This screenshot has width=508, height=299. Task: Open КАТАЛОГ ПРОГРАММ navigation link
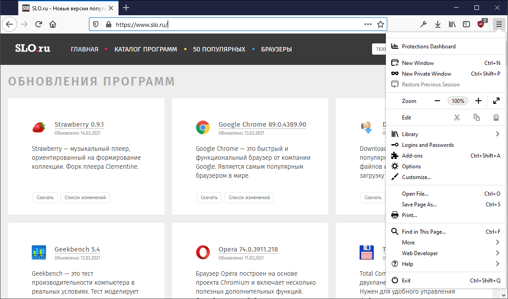click(146, 49)
